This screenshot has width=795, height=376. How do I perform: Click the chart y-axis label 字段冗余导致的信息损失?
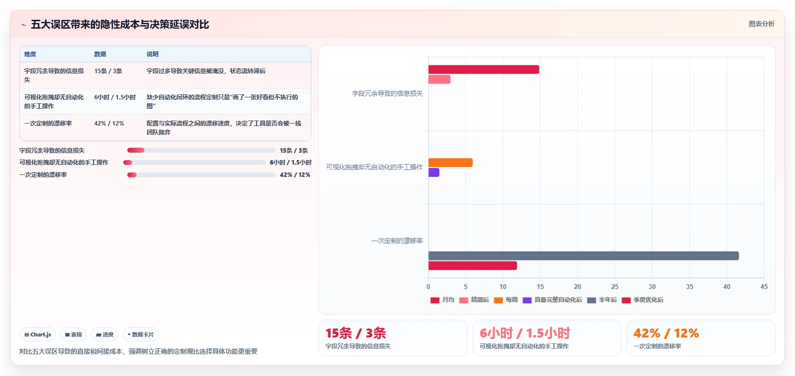click(x=387, y=93)
